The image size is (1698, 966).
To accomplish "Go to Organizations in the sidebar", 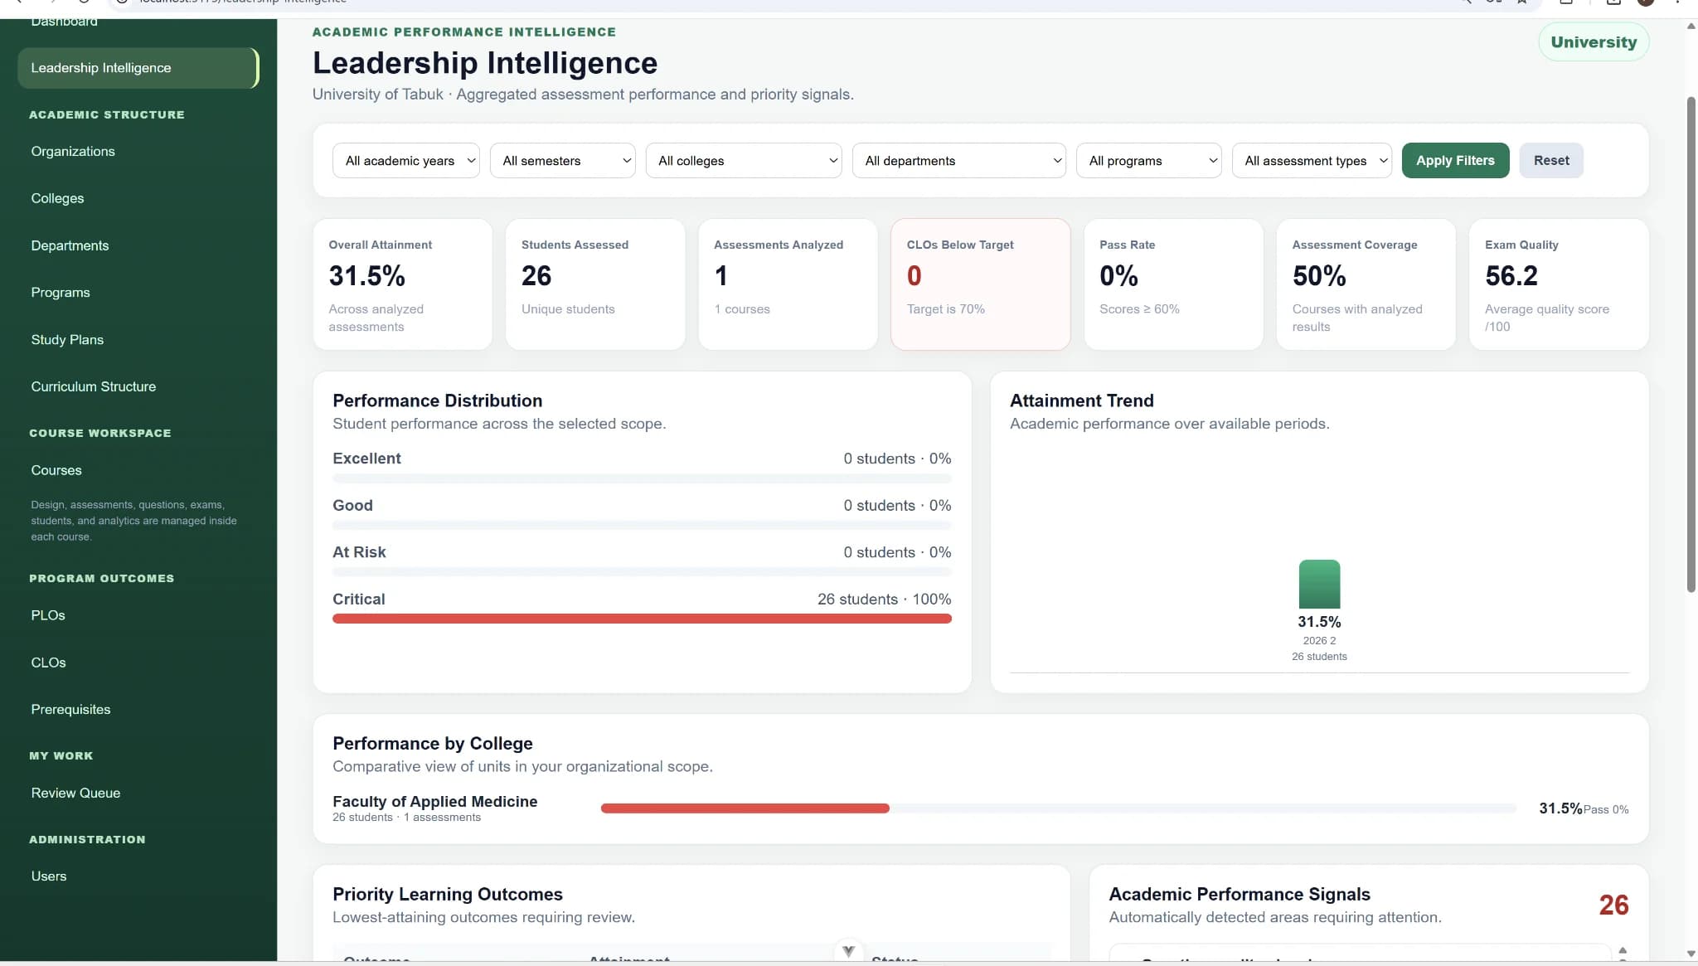I will (x=73, y=151).
